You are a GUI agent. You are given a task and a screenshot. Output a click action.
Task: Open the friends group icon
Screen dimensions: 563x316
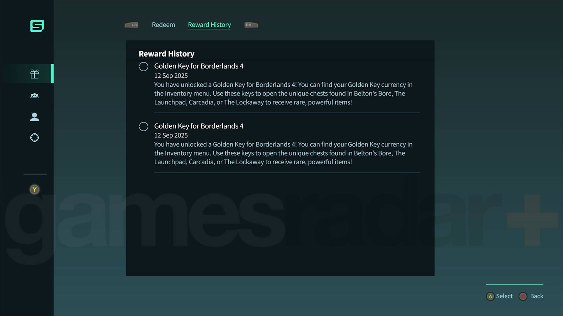pyautogui.click(x=34, y=95)
